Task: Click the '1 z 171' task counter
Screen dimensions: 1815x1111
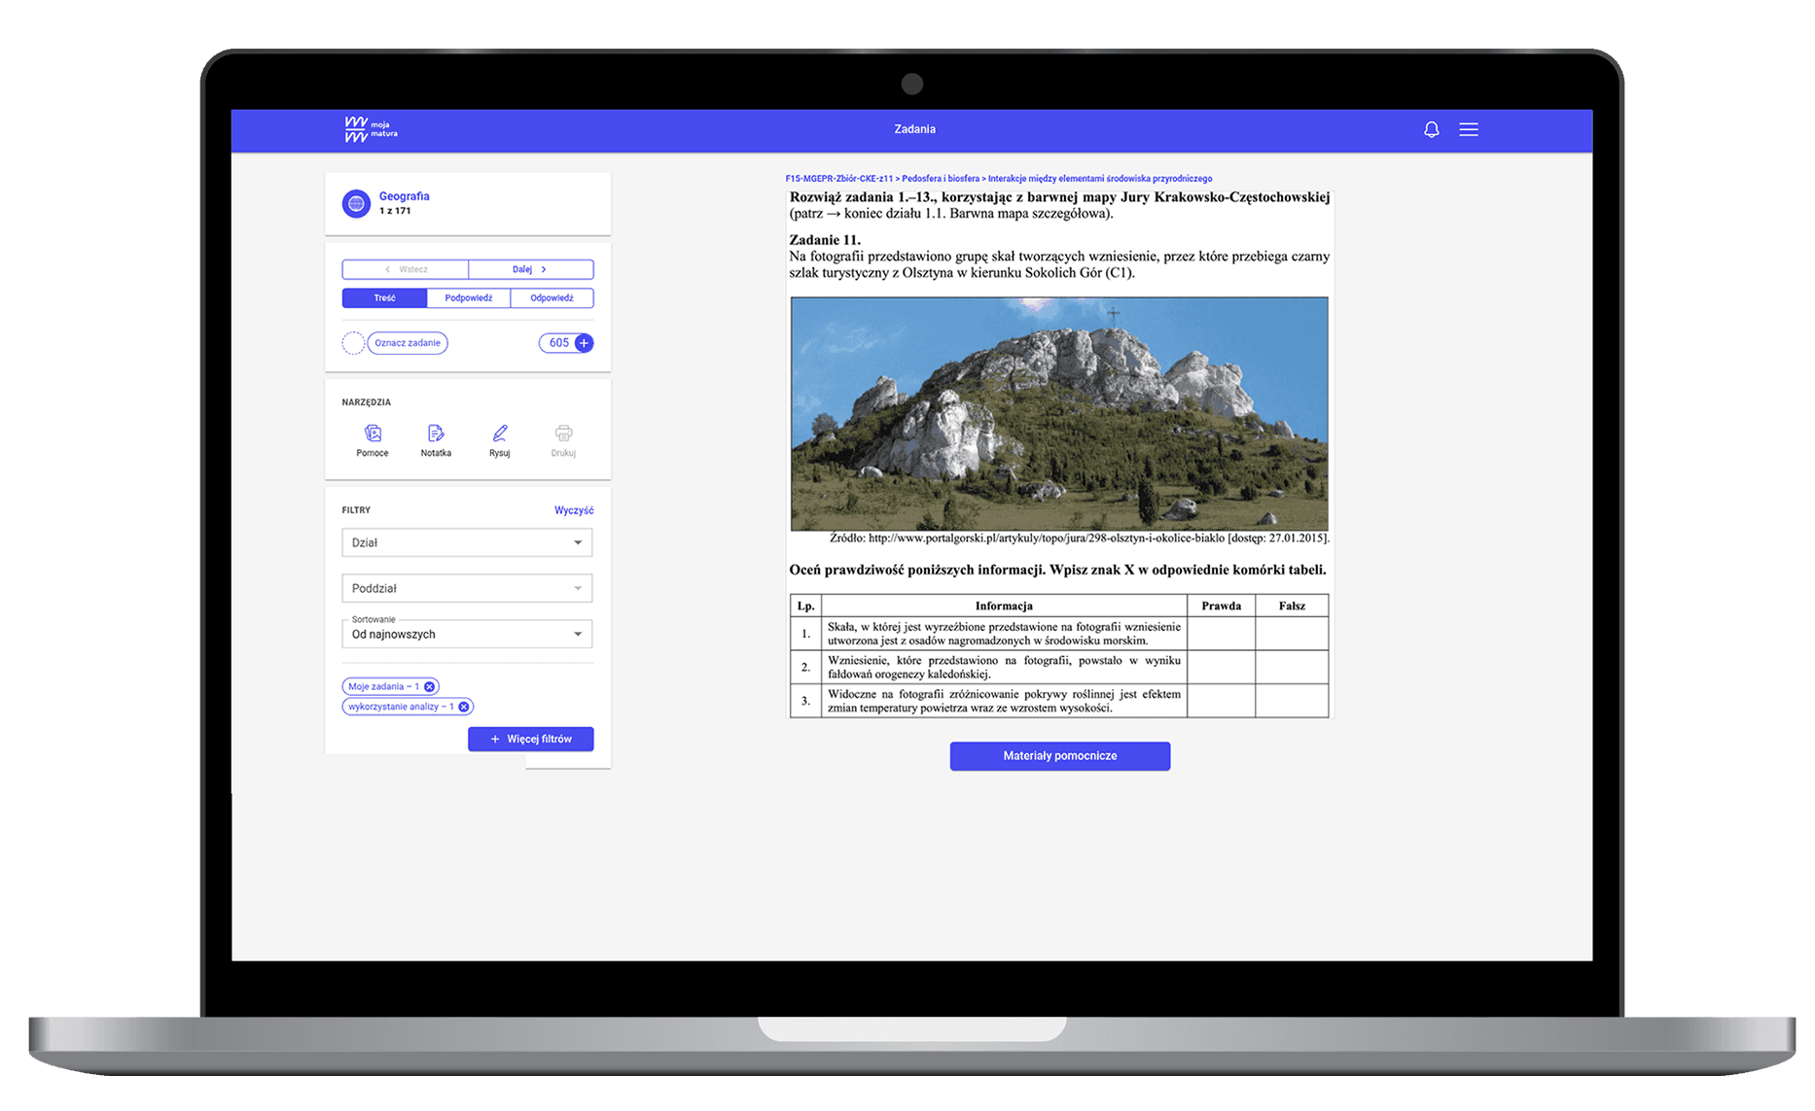Action: coord(395,211)
